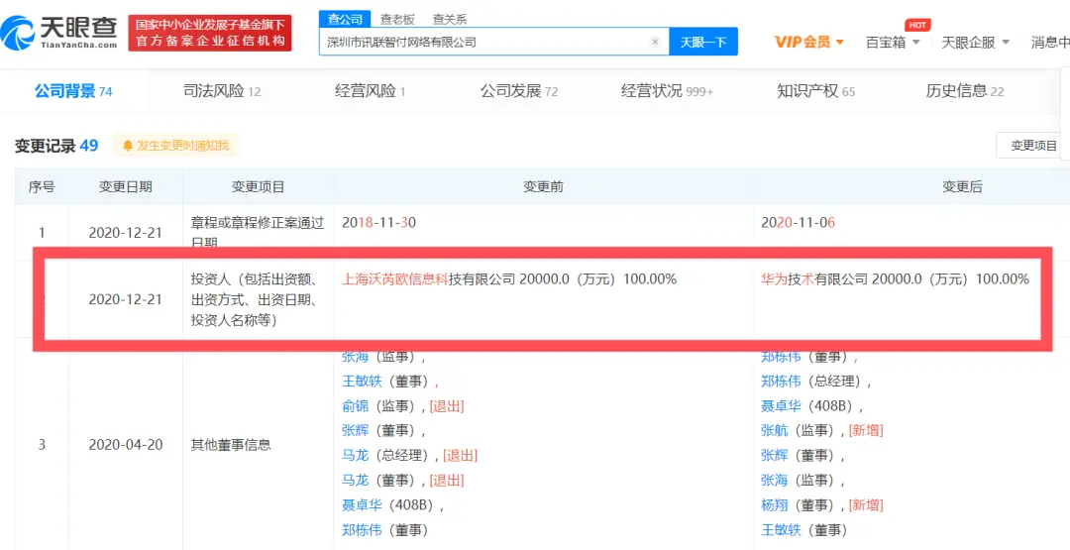Click the 变更日期 column header

tap(126, 187)
